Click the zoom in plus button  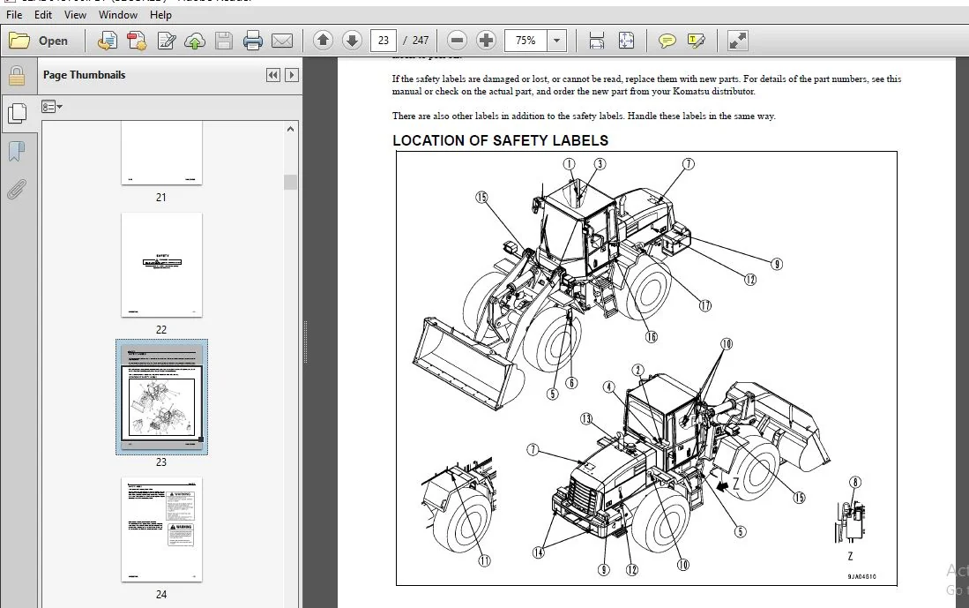(487, 41)
